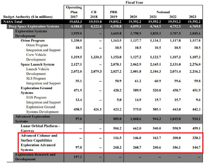This screenshot has width=204, height=163.
Task: Click Ground Systems Development 2020 value 575.0
Action: click(x=137, y=109)
